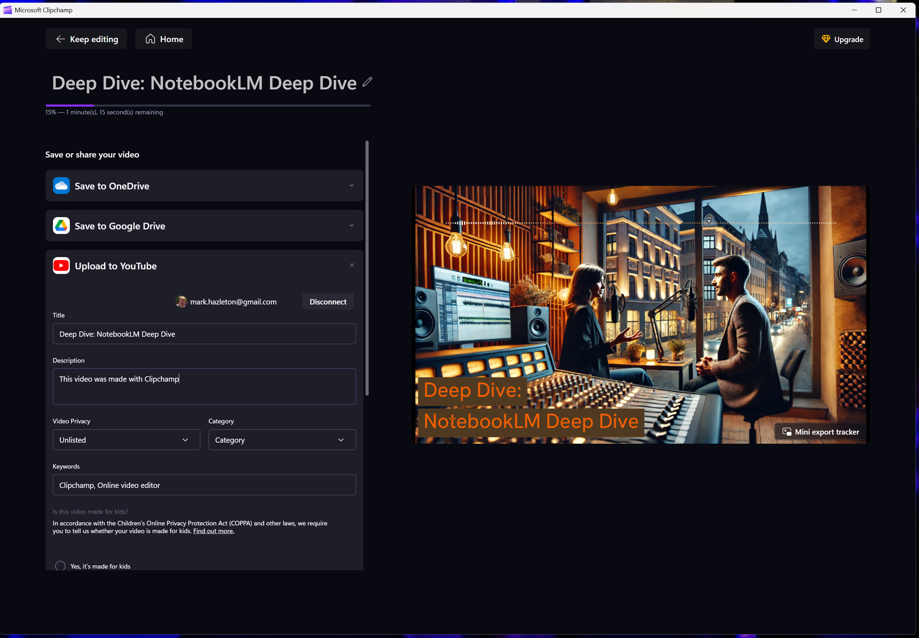Click the video preview thumbnail

pos(640,315)
